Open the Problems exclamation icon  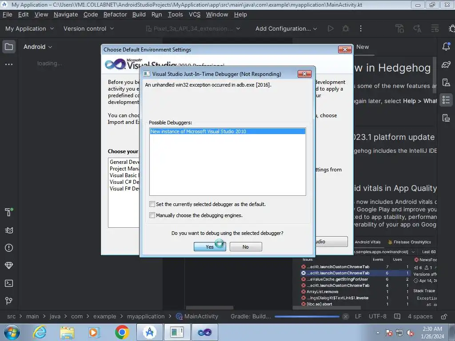(x=9, y=248)
